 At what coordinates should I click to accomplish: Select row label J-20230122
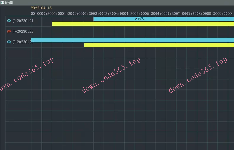point(23,31)
